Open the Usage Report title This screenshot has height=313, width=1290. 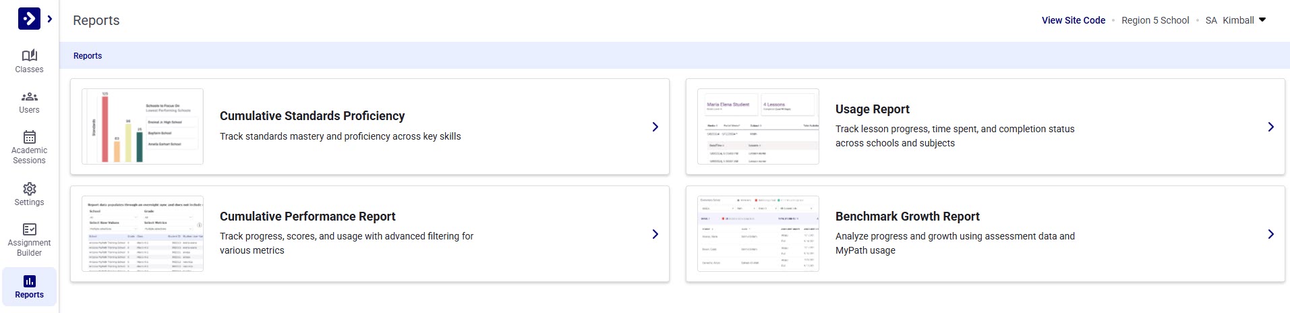click(872, 109)
